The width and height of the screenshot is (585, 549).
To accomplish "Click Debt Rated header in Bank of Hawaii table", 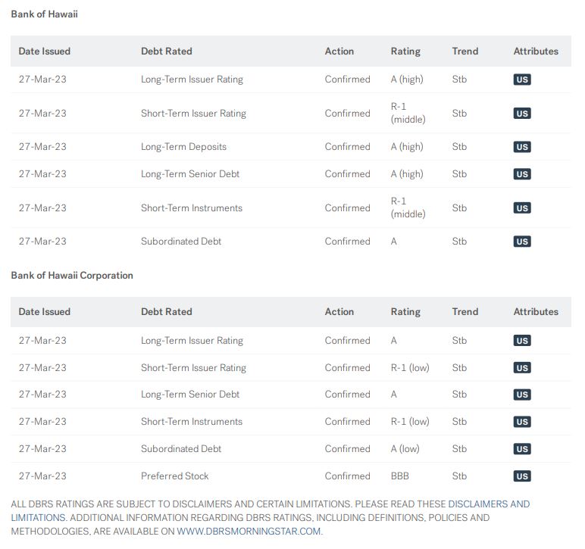I will [x=167, y=51].
